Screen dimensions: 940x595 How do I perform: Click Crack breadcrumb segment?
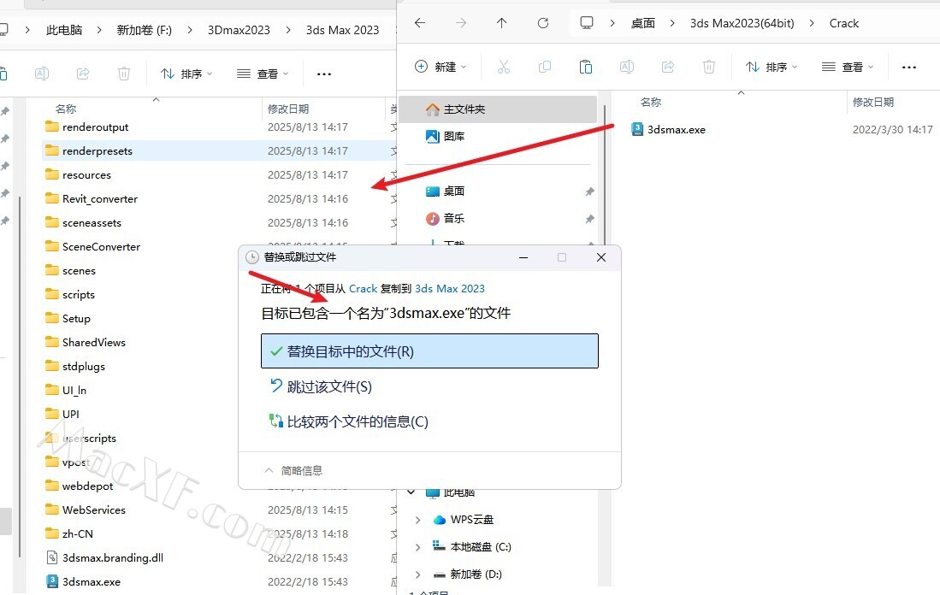coord(844,23)
